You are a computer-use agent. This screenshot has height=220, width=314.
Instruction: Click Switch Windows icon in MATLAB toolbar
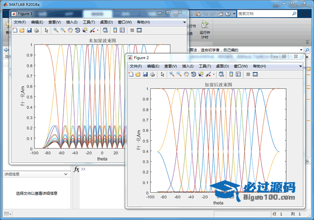[x=220, y=14]
